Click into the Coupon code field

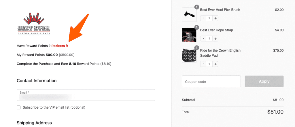click(211, 81)
